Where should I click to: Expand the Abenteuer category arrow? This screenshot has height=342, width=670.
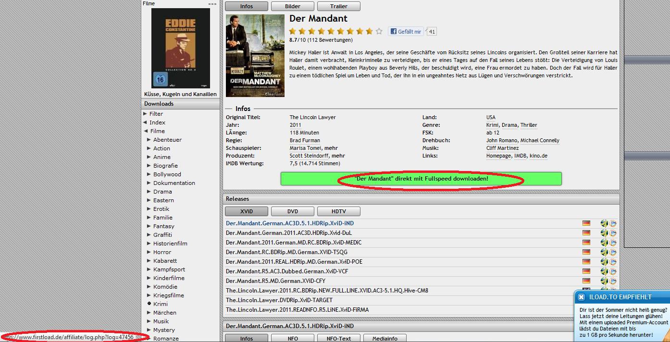click(149, 140)
